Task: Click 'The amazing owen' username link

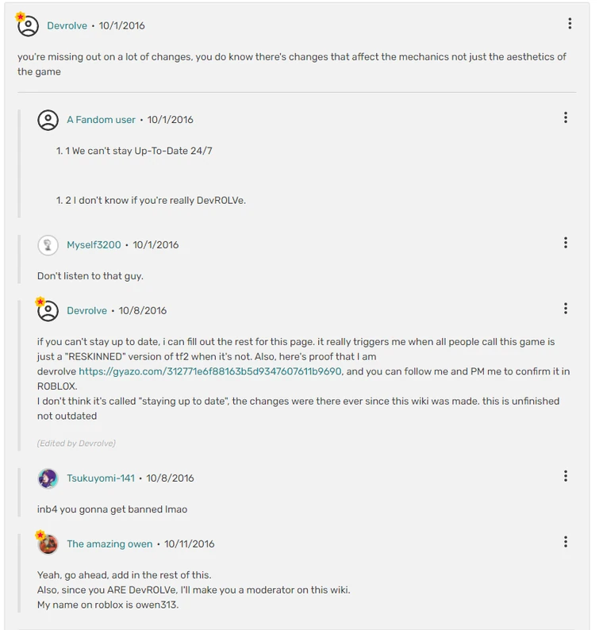Action: click(109, 544)
